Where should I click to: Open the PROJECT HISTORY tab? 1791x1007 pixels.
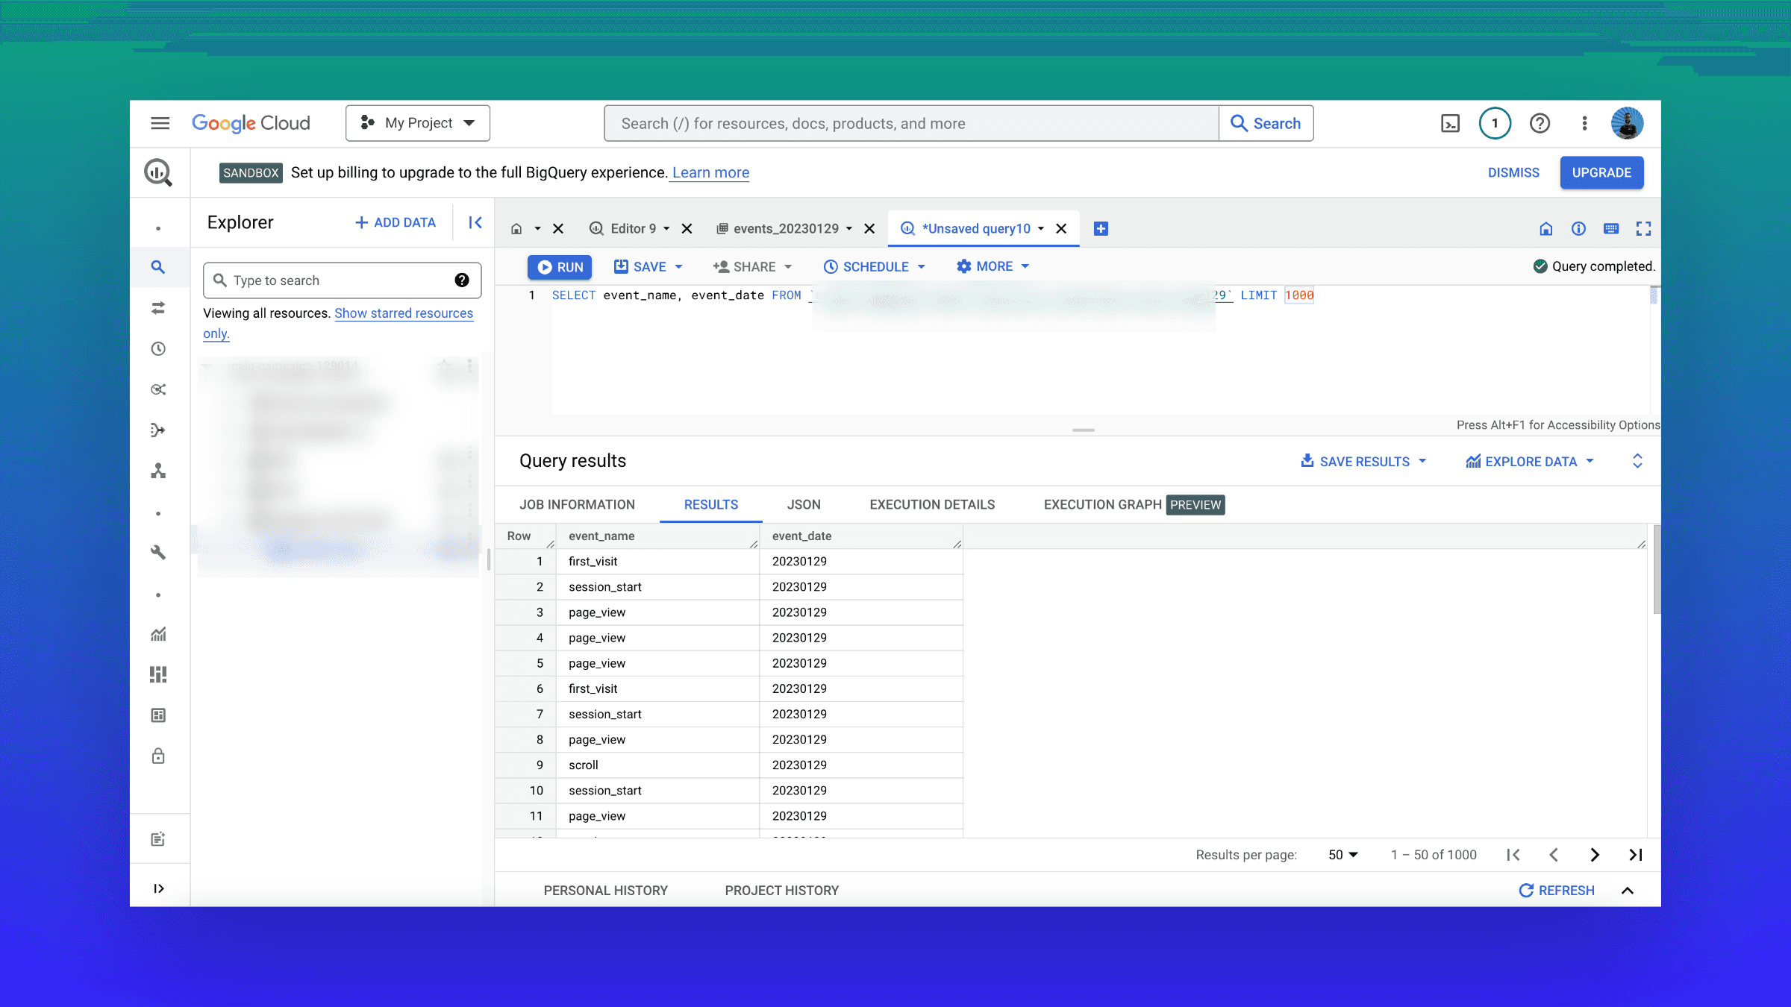coord(782,891)
